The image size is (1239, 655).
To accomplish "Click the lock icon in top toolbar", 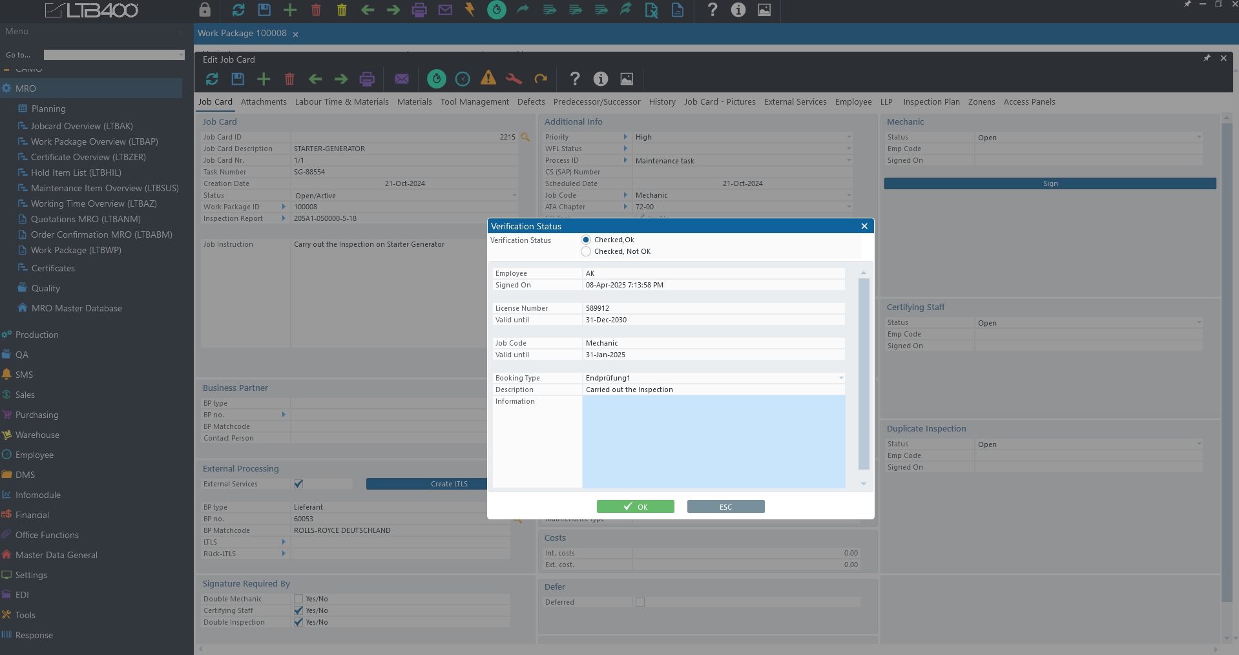I will click(x=205, y=10).
